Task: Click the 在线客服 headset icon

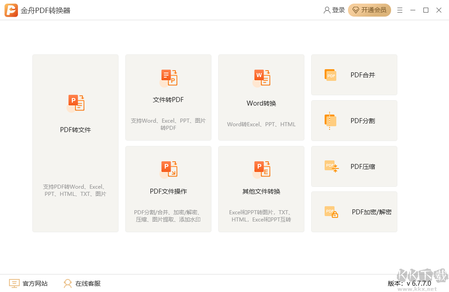Action: [x=67, y=283]
